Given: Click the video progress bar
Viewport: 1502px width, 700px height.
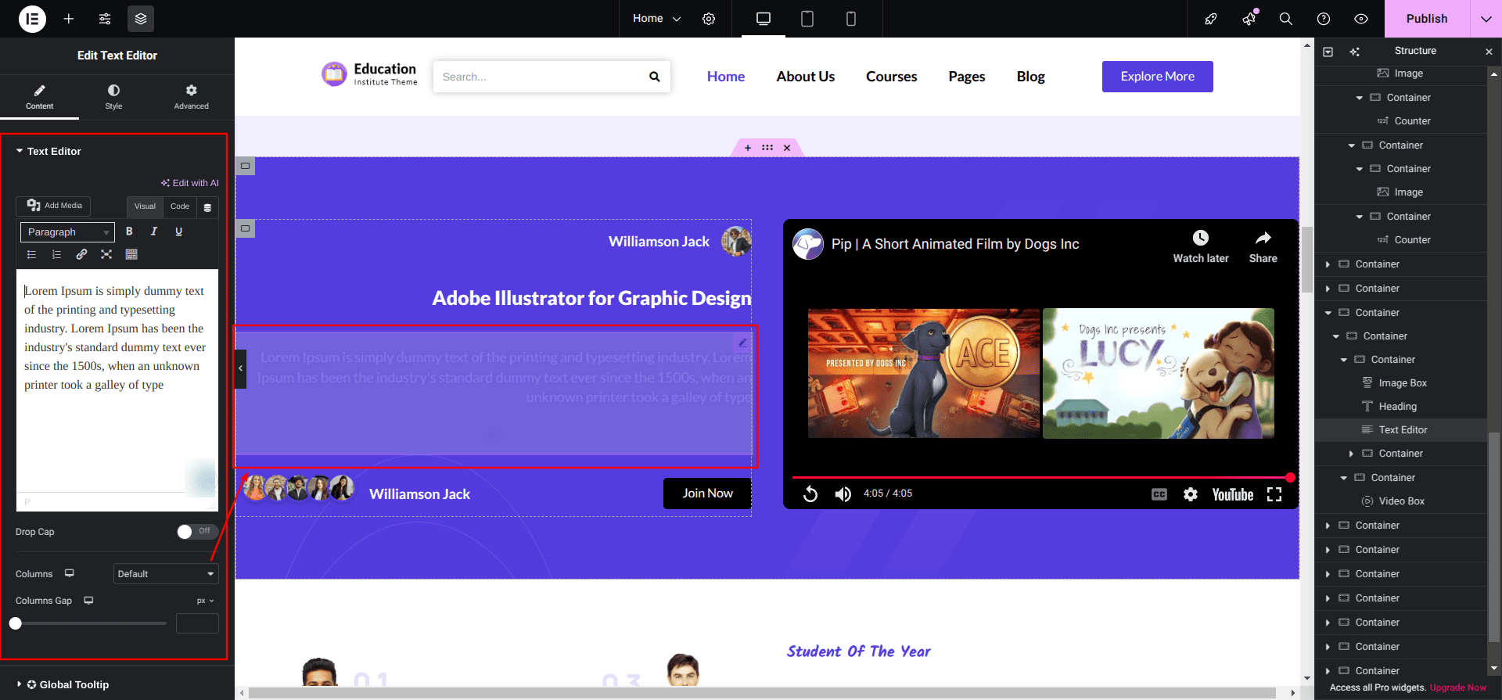Looking at the screenshot, I should pos(1040,477).
